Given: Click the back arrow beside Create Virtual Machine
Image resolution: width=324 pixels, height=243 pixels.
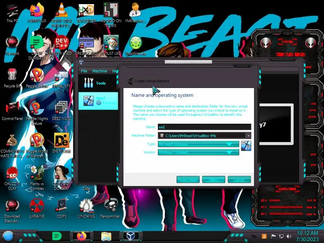Looking at the screenshot, I should tap(130, 81).
